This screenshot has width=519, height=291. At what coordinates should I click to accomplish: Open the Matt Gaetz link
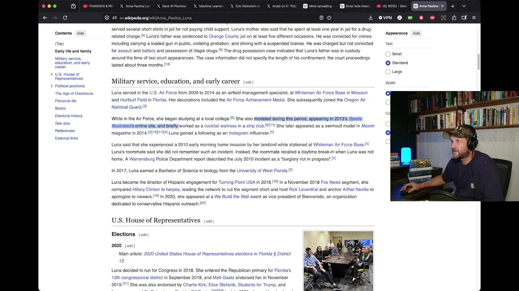tap(223, 278)
